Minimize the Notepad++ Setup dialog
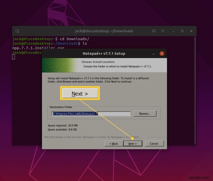The image size is (213, 181). point(153,54)
